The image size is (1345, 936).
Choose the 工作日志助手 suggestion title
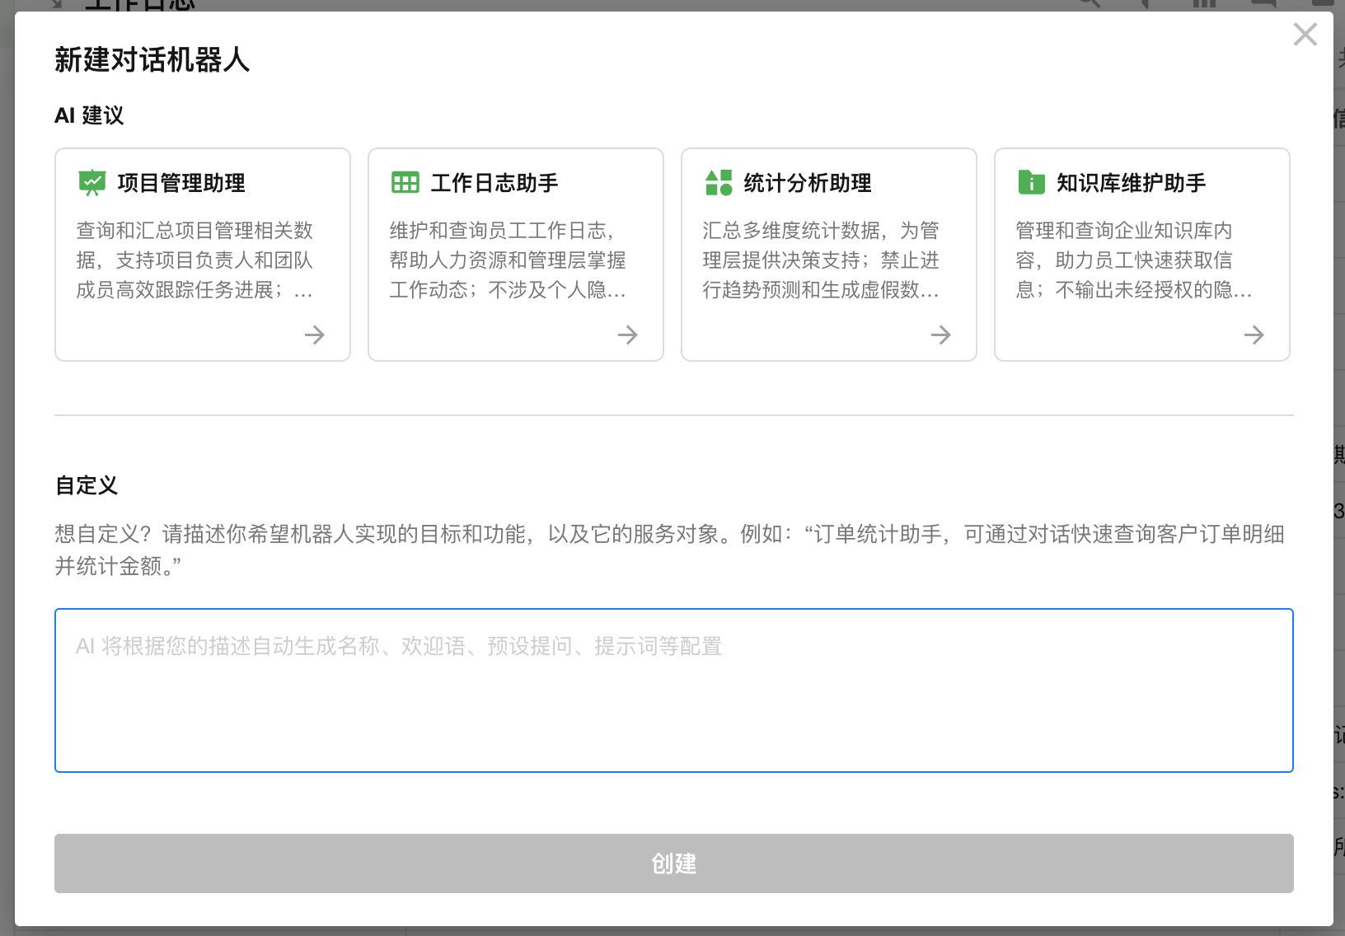(494, 183)
